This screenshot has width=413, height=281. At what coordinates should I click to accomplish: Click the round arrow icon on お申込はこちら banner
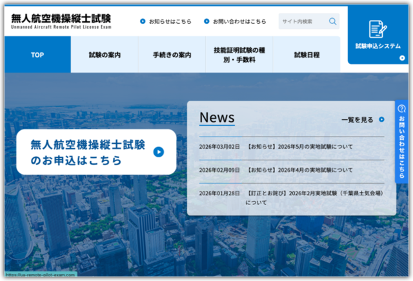tap(159, 152)
